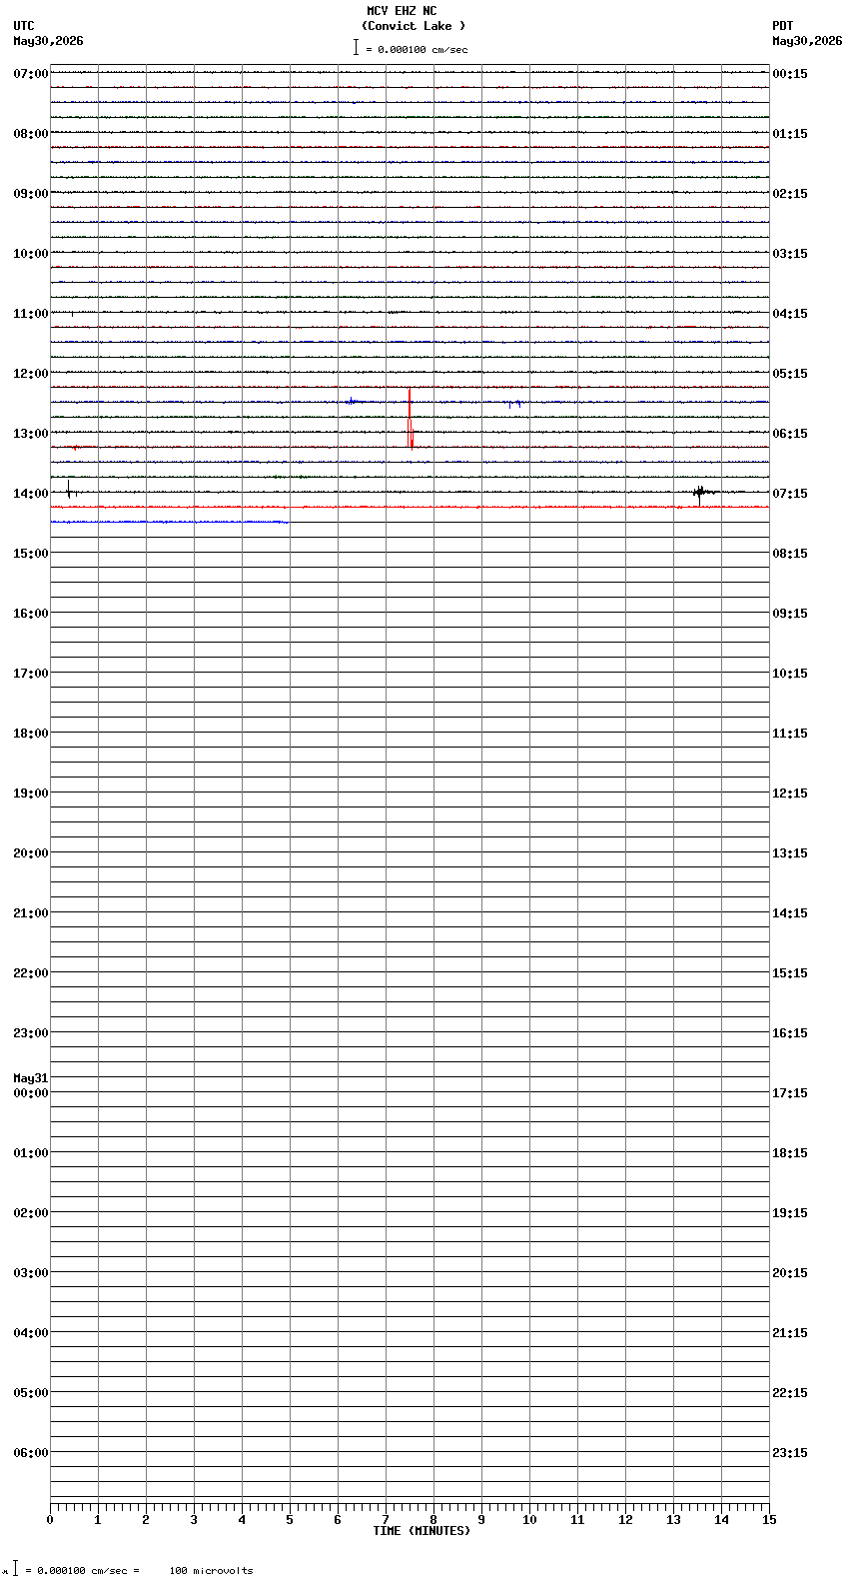Click the '14:00' UTC row label
The height and width of the screenshot is (1583, 849).
click(31, 494)
